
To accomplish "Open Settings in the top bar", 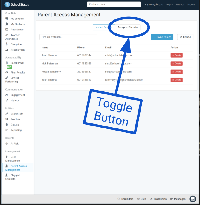I will click(180, 5).
